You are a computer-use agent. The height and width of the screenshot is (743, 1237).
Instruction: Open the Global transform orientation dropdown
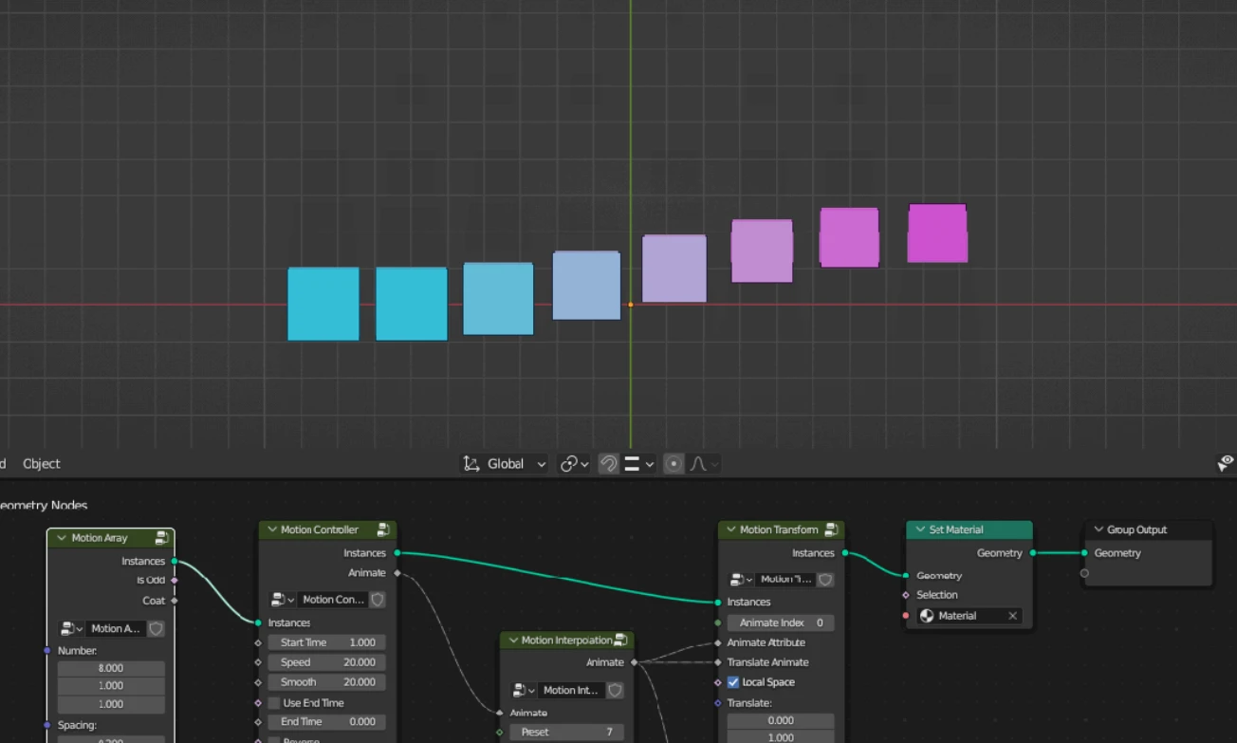[505, 464]
